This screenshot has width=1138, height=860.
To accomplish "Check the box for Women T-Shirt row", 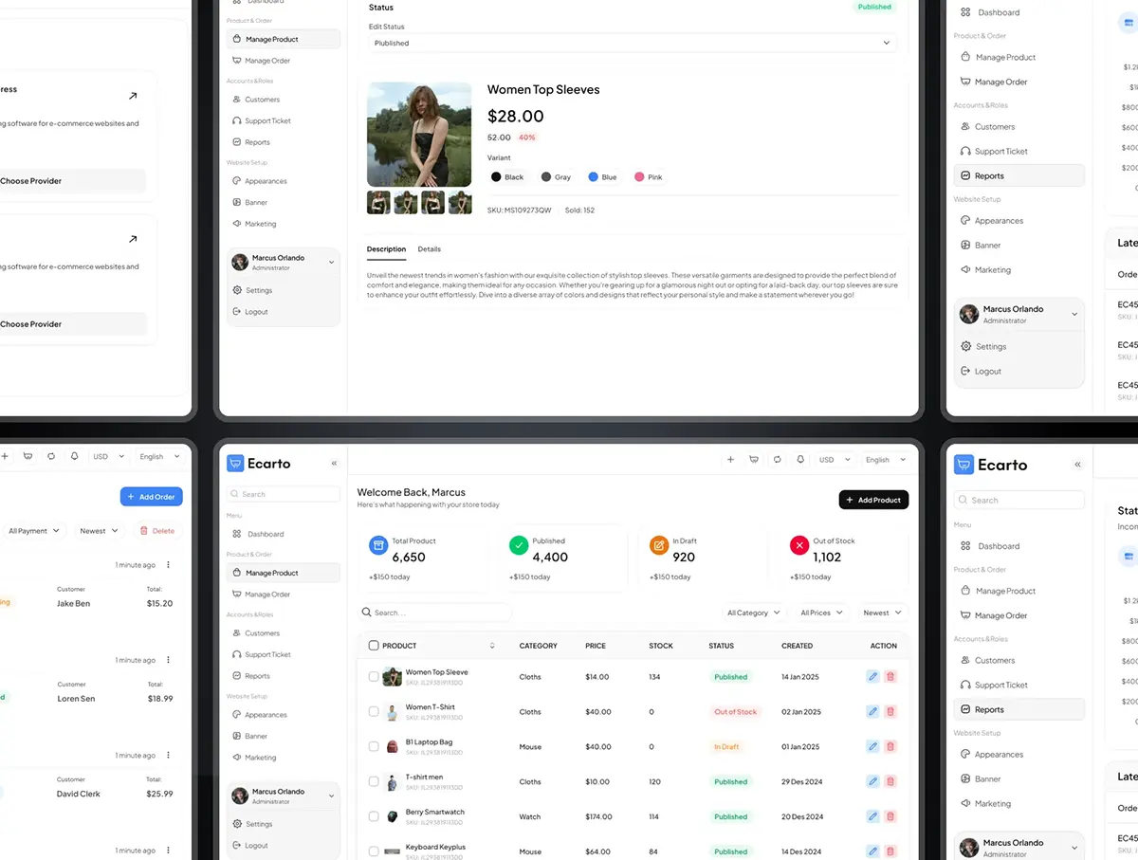I will [x=373, y=712].
